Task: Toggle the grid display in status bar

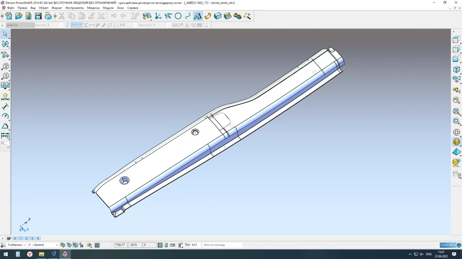Action: [x=97, y=245]
